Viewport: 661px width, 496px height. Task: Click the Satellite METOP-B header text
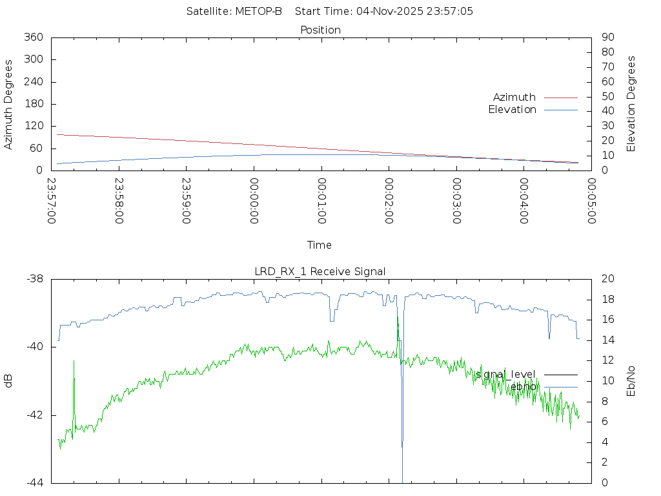pyautogui.click(x=234, y=11)
